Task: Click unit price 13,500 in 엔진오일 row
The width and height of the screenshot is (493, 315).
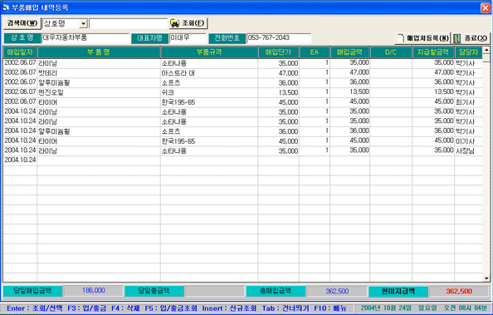Action: pyautogui.click(x=278, y=92)
